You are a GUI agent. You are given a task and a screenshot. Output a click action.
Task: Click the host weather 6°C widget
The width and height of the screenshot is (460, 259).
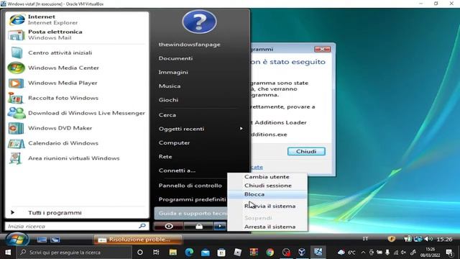tap(346, 253)
